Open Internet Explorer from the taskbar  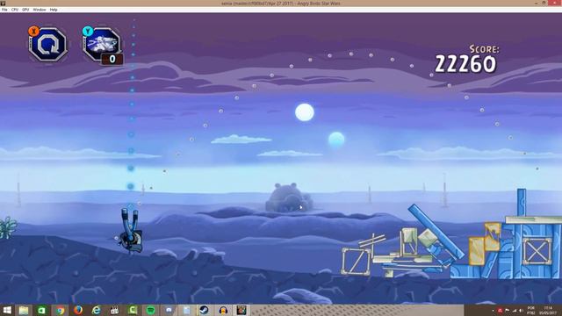click(96, 310)
